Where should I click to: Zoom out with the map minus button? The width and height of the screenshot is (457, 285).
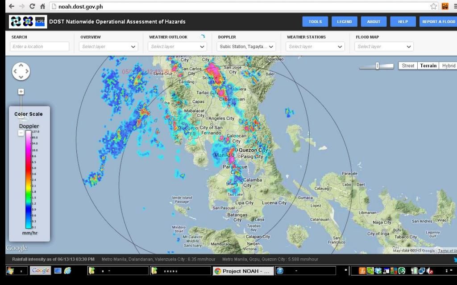(x=21, y=133)
